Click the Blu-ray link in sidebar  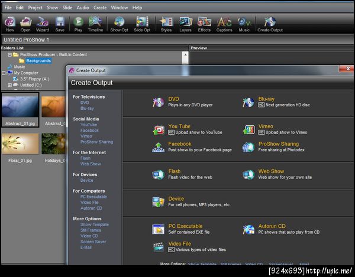click(87, 109)
